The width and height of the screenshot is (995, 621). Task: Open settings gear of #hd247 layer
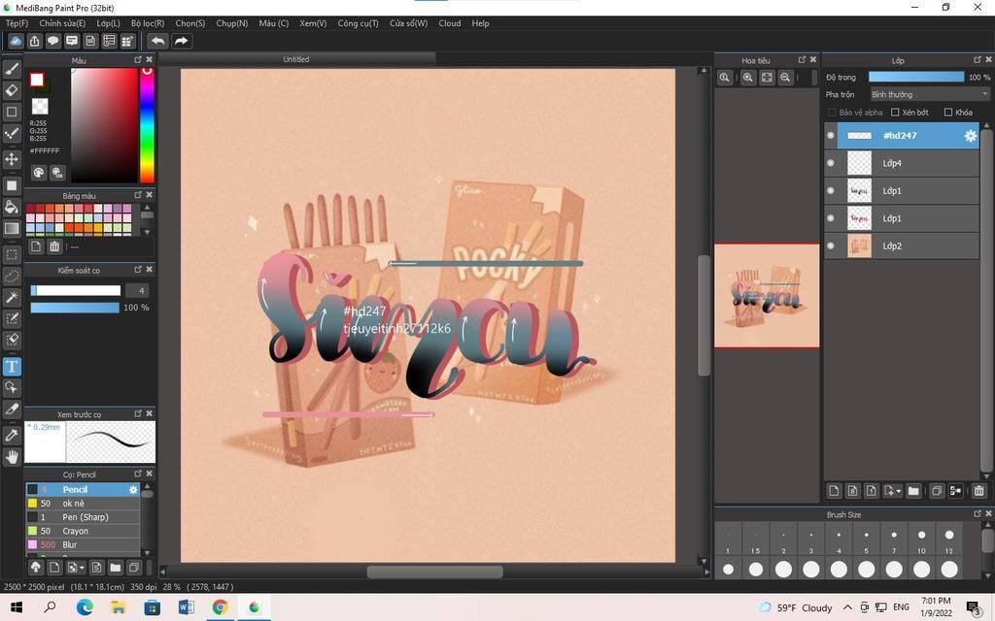(x=971, y=136)
